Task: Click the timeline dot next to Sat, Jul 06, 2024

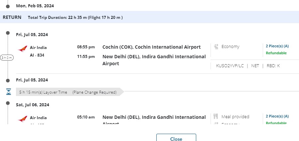Action: (x=8, y=105)
